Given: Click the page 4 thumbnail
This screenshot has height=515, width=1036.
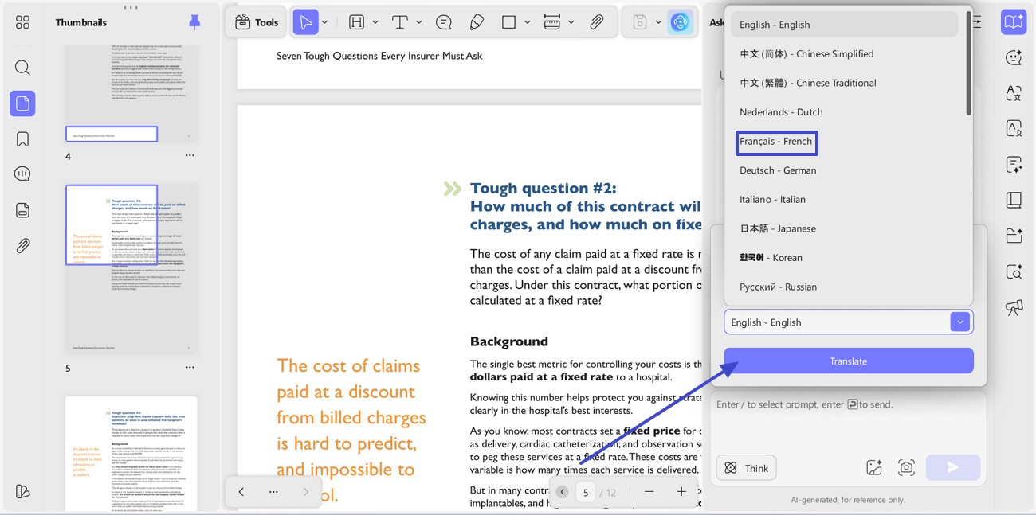Looking at the screenshot, I should tap(131, 92).
